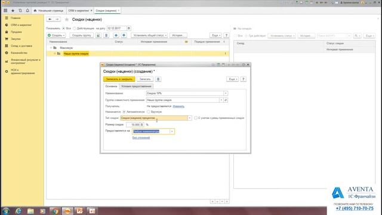
Task: Select Наша группа скидок row
Action: (x=138, y=54)
